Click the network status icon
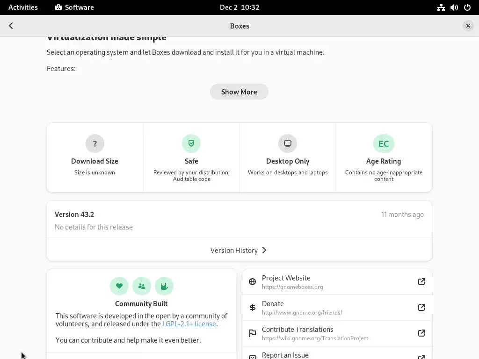This screenshot has width=479, height=359. coord(441,7)
